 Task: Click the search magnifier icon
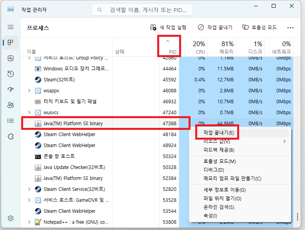[100, 10]
